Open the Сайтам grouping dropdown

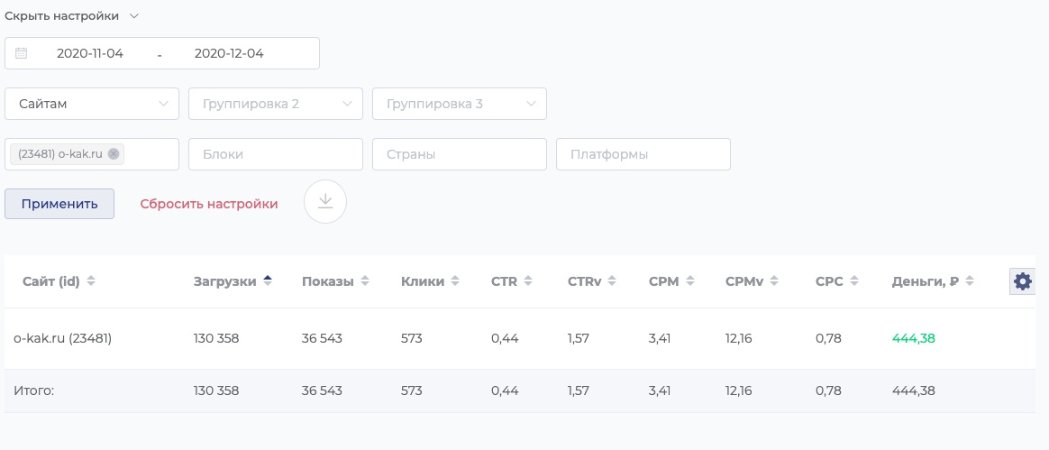(x=92, y=104)
